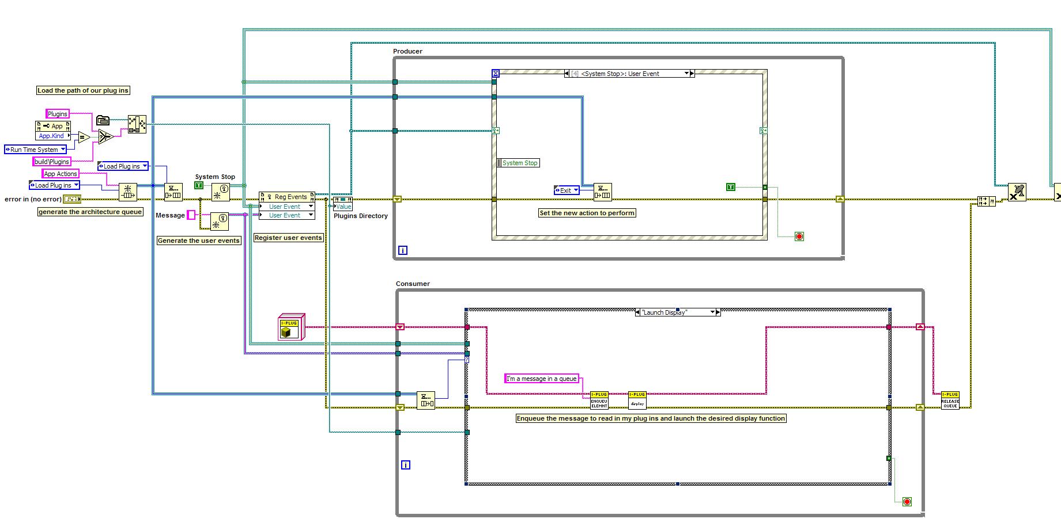Screen dimensions: 1061x519
Task: Toggle the True constant under System Stop label
Action: point(199,185)
